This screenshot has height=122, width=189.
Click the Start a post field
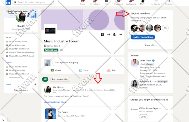coord(87,63)
